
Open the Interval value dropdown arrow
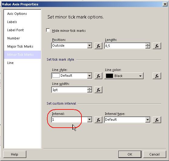point(89,119)
